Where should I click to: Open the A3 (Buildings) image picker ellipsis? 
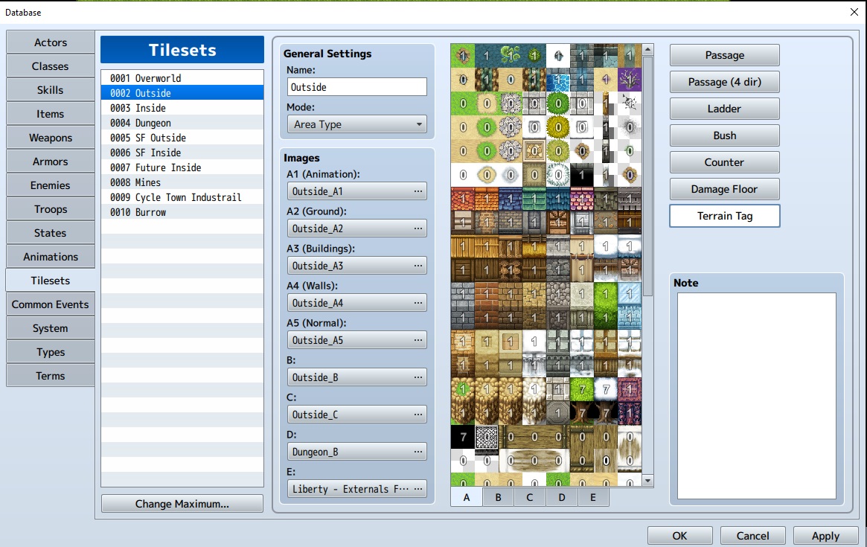(x=418, y=266)
